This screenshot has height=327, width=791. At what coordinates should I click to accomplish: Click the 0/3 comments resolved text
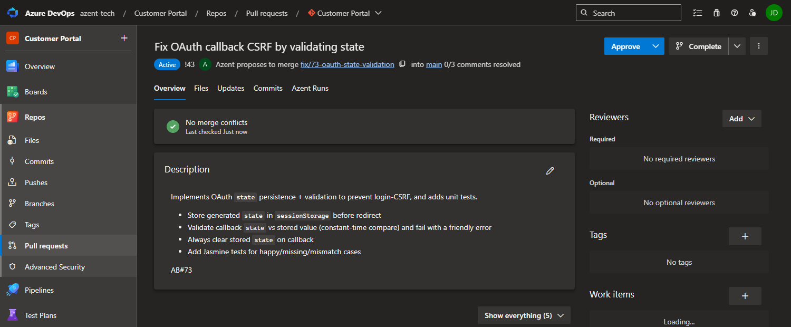pos(483,64)
